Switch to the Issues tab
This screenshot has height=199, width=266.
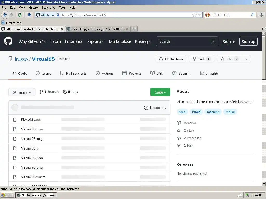coord(43,73)
